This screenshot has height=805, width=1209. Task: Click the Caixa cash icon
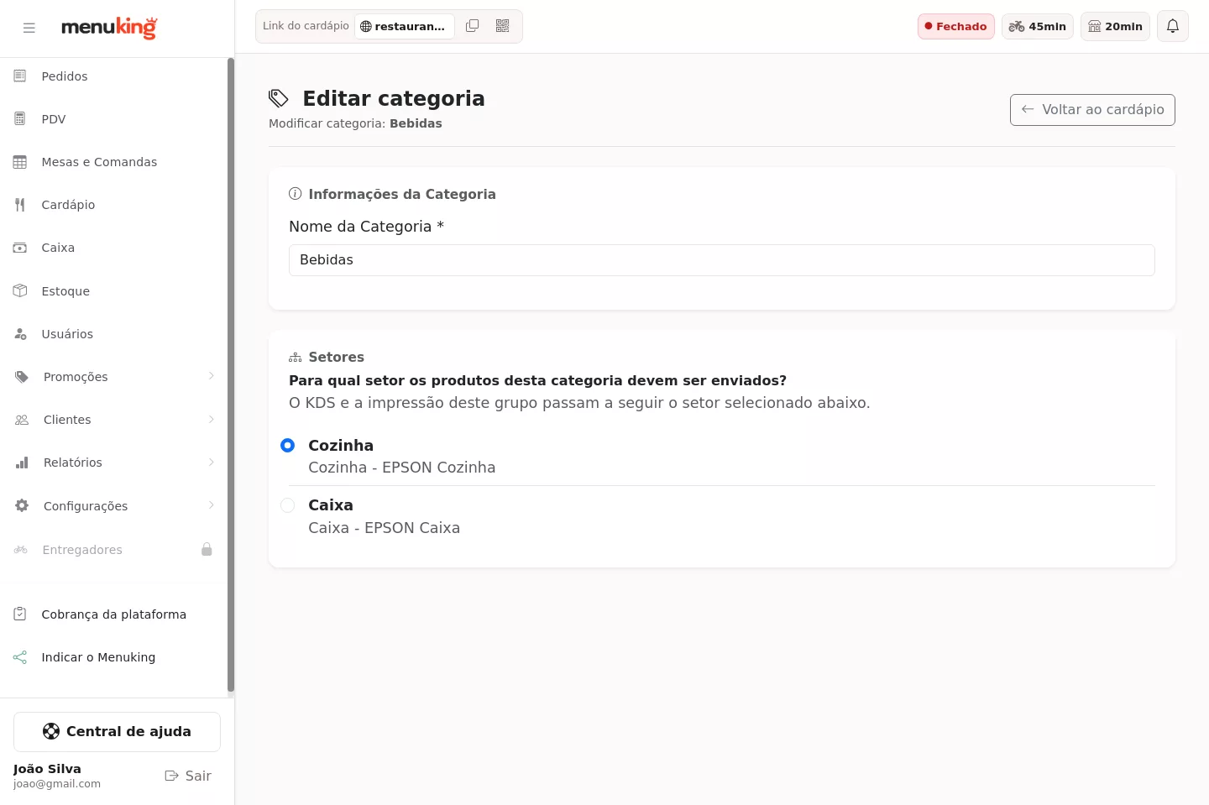point(20,248)
